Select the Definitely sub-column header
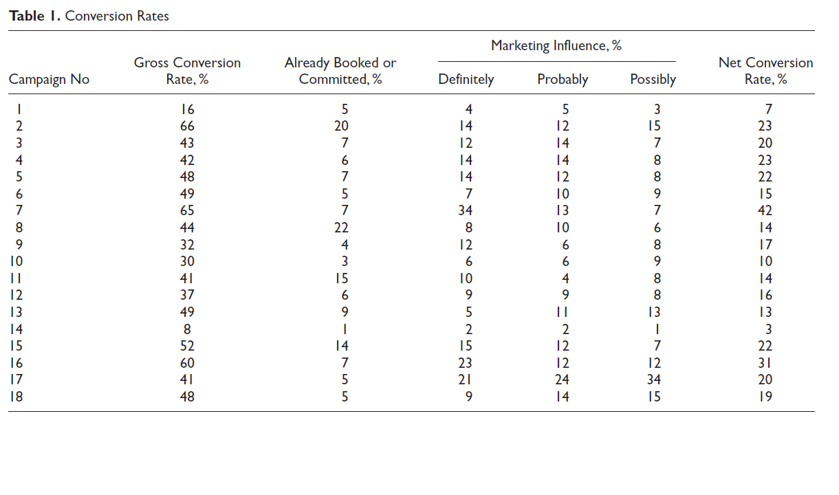Viewport: 839px width, 495px height. pyautogui.click(x=466, y=79)
